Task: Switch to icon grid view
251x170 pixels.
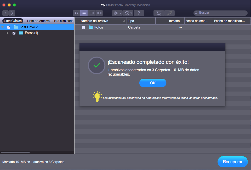Action: click(77, 13)
